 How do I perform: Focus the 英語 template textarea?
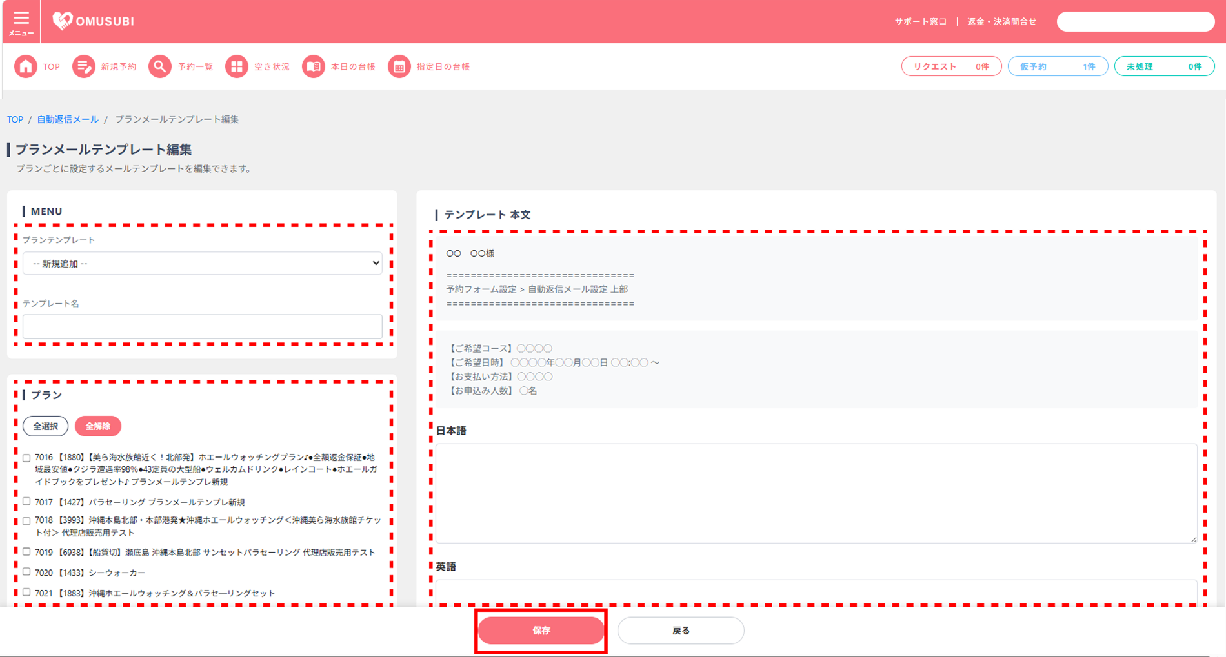tap(816, 592)
